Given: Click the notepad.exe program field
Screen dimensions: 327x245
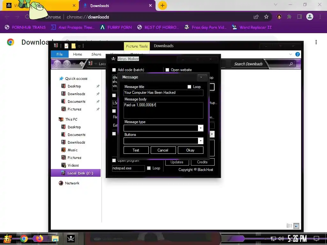Looking at the screenshot, I should (x=128, y=168).
